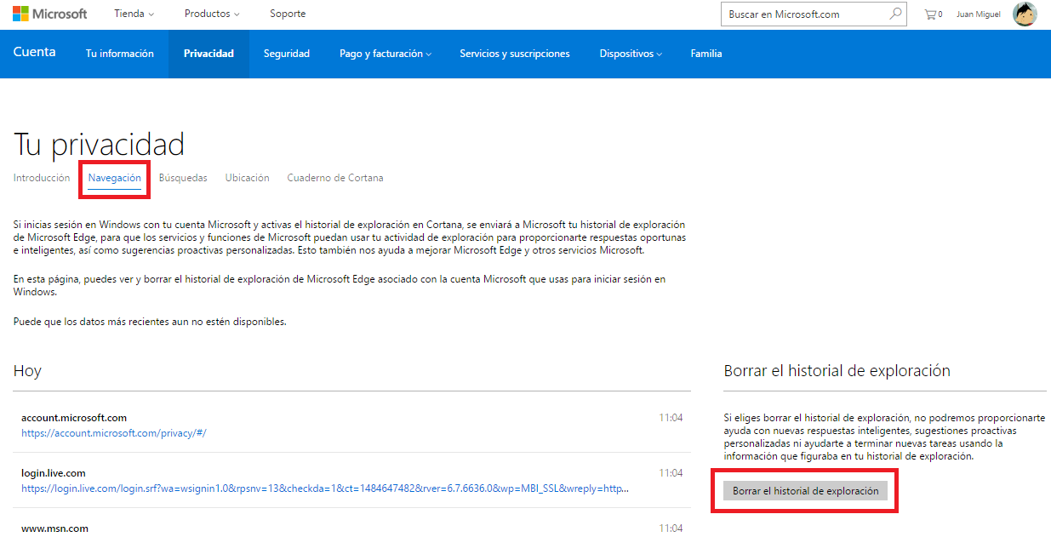The image size is (1051, 537).
Task: Open the login.live.com URL link
Action: [325, 488]
